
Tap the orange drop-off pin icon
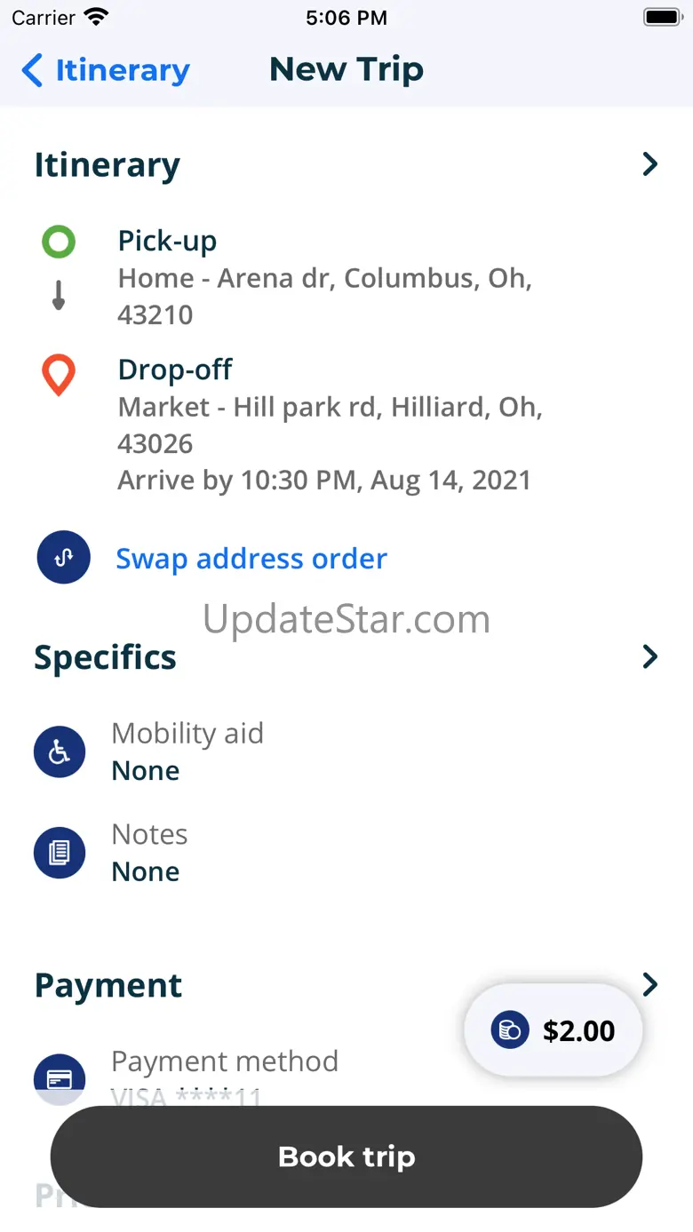coord(59,375)
